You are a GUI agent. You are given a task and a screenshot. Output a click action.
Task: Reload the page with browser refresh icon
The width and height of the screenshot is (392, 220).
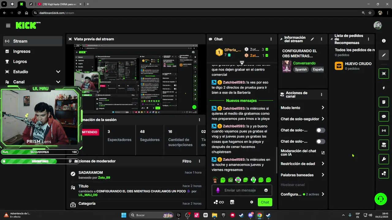(x=19, y=13)
